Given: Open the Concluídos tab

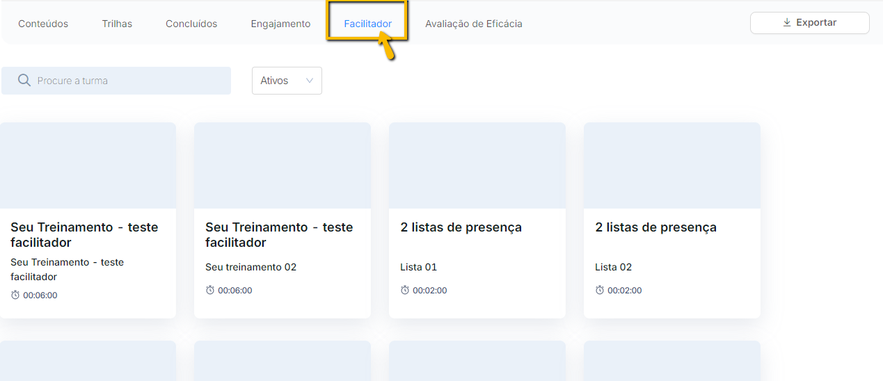Looking at the screenshot, I should point(191,24).
